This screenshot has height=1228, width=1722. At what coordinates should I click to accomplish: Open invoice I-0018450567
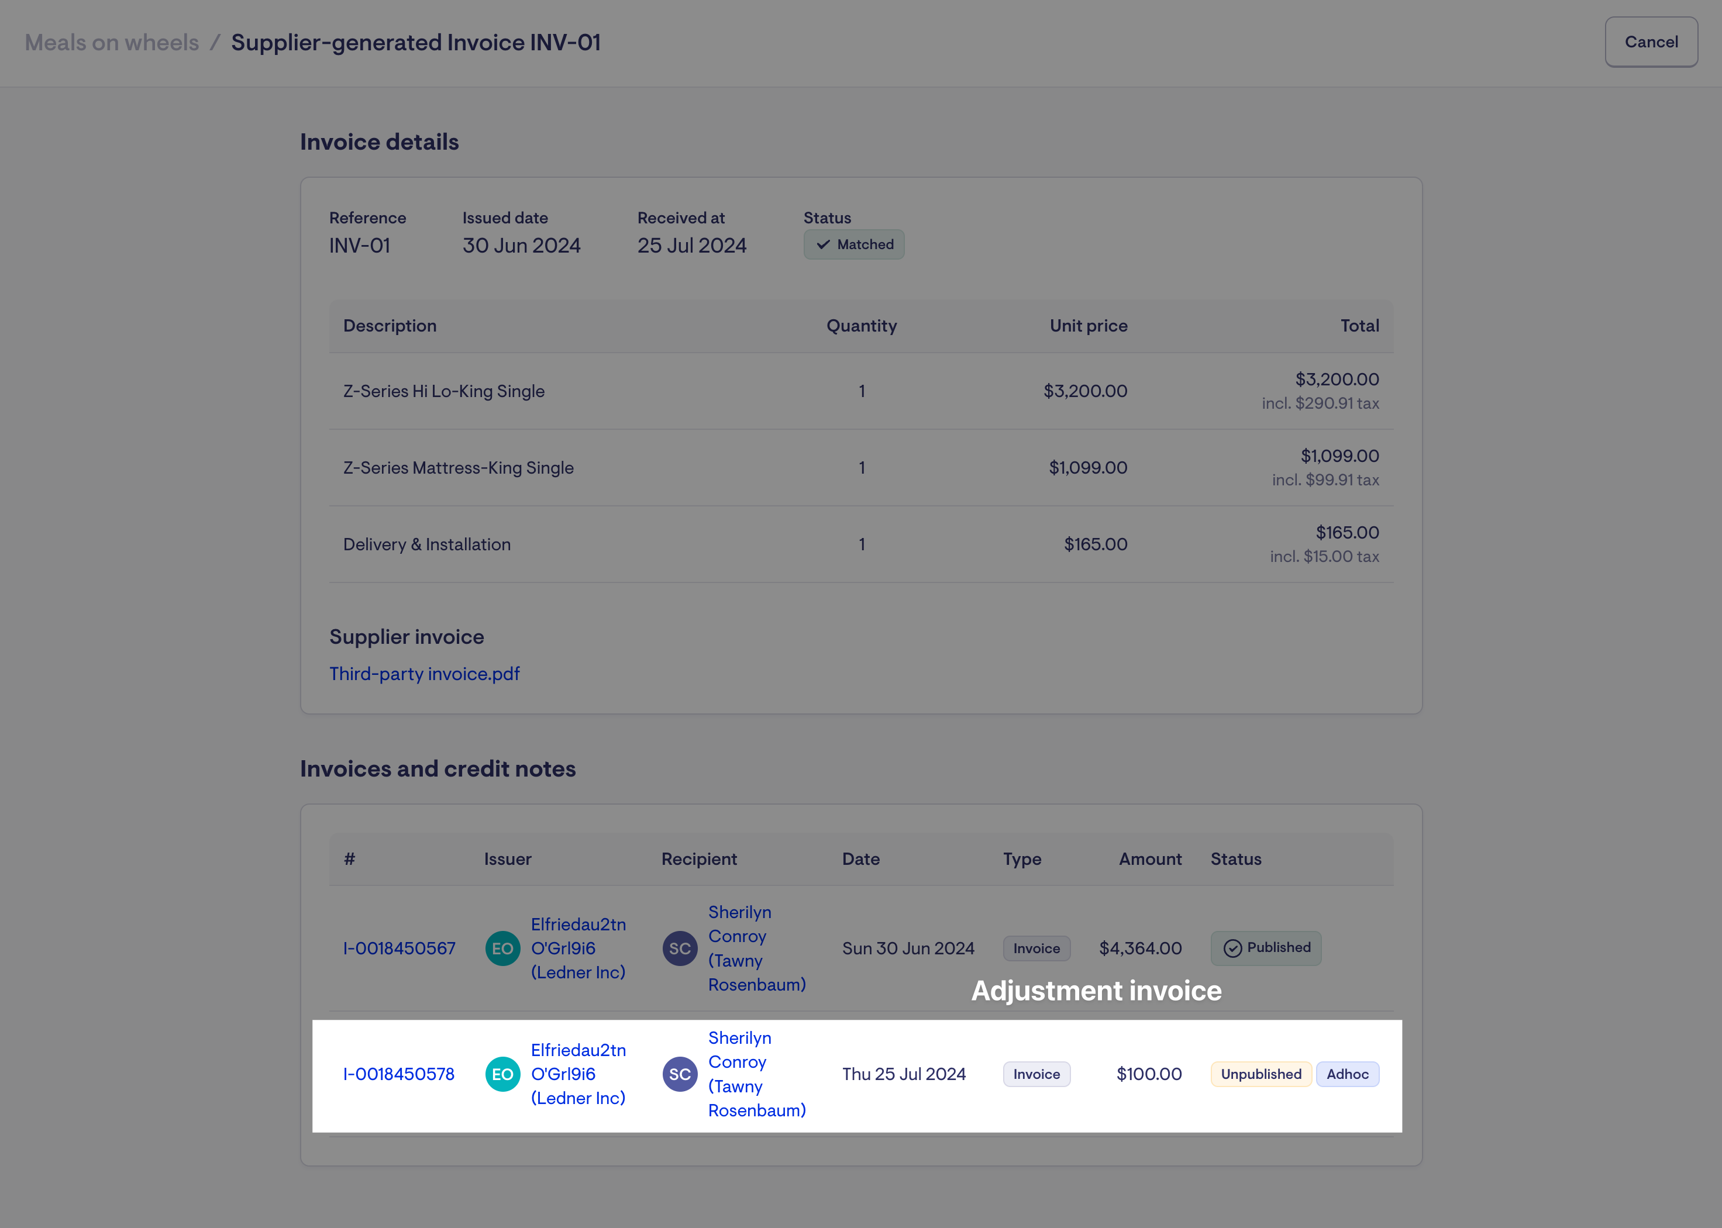click(x=399, y=948)
